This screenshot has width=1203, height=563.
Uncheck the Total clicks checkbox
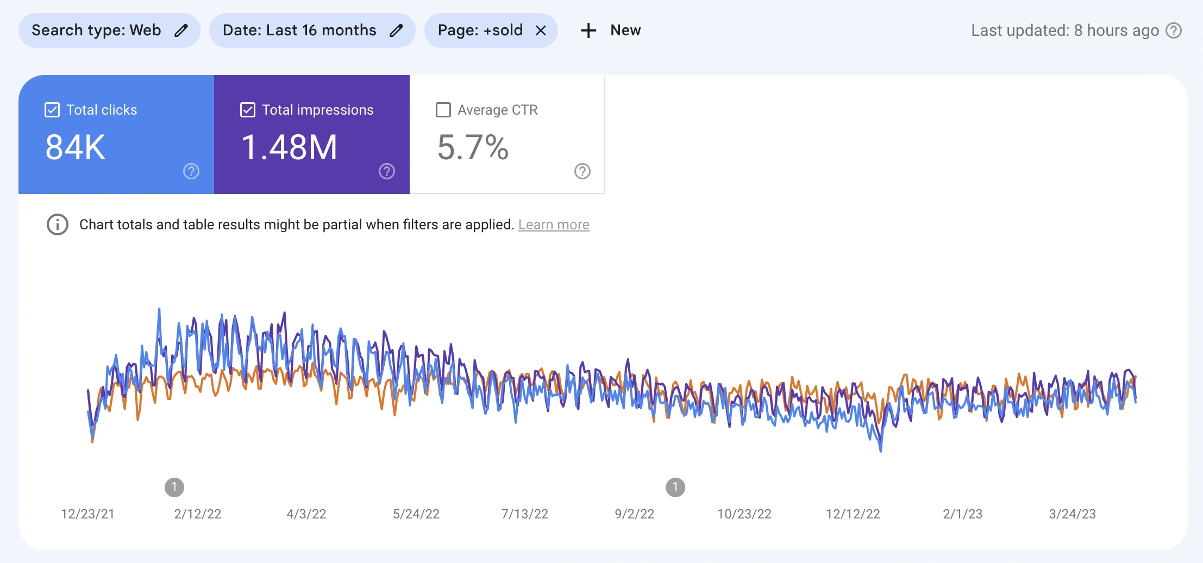[52, 110]
